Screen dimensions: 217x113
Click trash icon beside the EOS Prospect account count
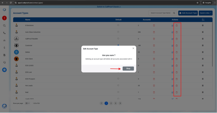click(154, 79)
